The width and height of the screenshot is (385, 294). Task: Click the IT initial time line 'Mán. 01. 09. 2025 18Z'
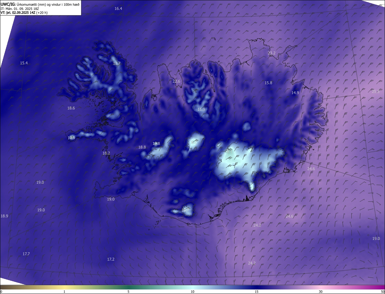[20, 8]
